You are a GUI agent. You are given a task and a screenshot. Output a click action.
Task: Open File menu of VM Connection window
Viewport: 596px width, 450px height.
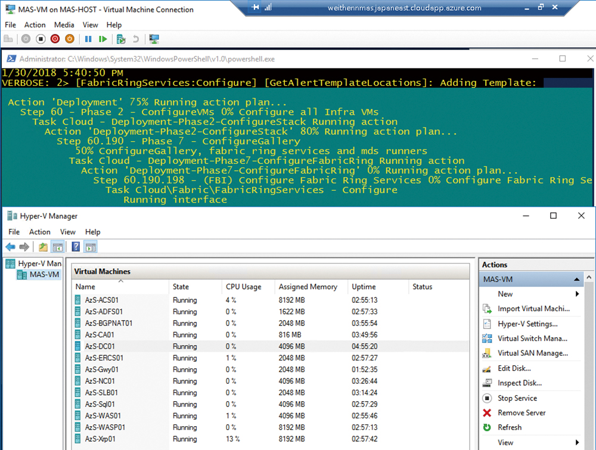tap(10, 24)
